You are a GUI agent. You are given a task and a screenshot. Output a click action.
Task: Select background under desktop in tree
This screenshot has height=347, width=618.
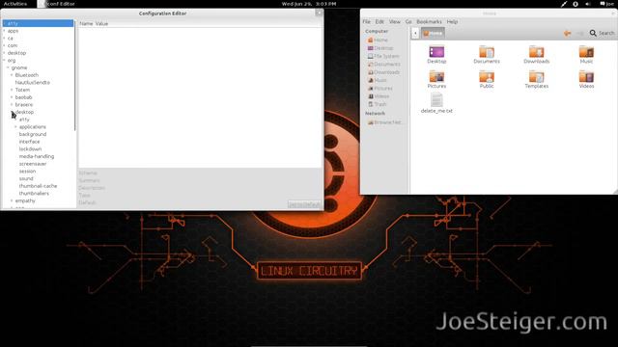coord(33,134)
